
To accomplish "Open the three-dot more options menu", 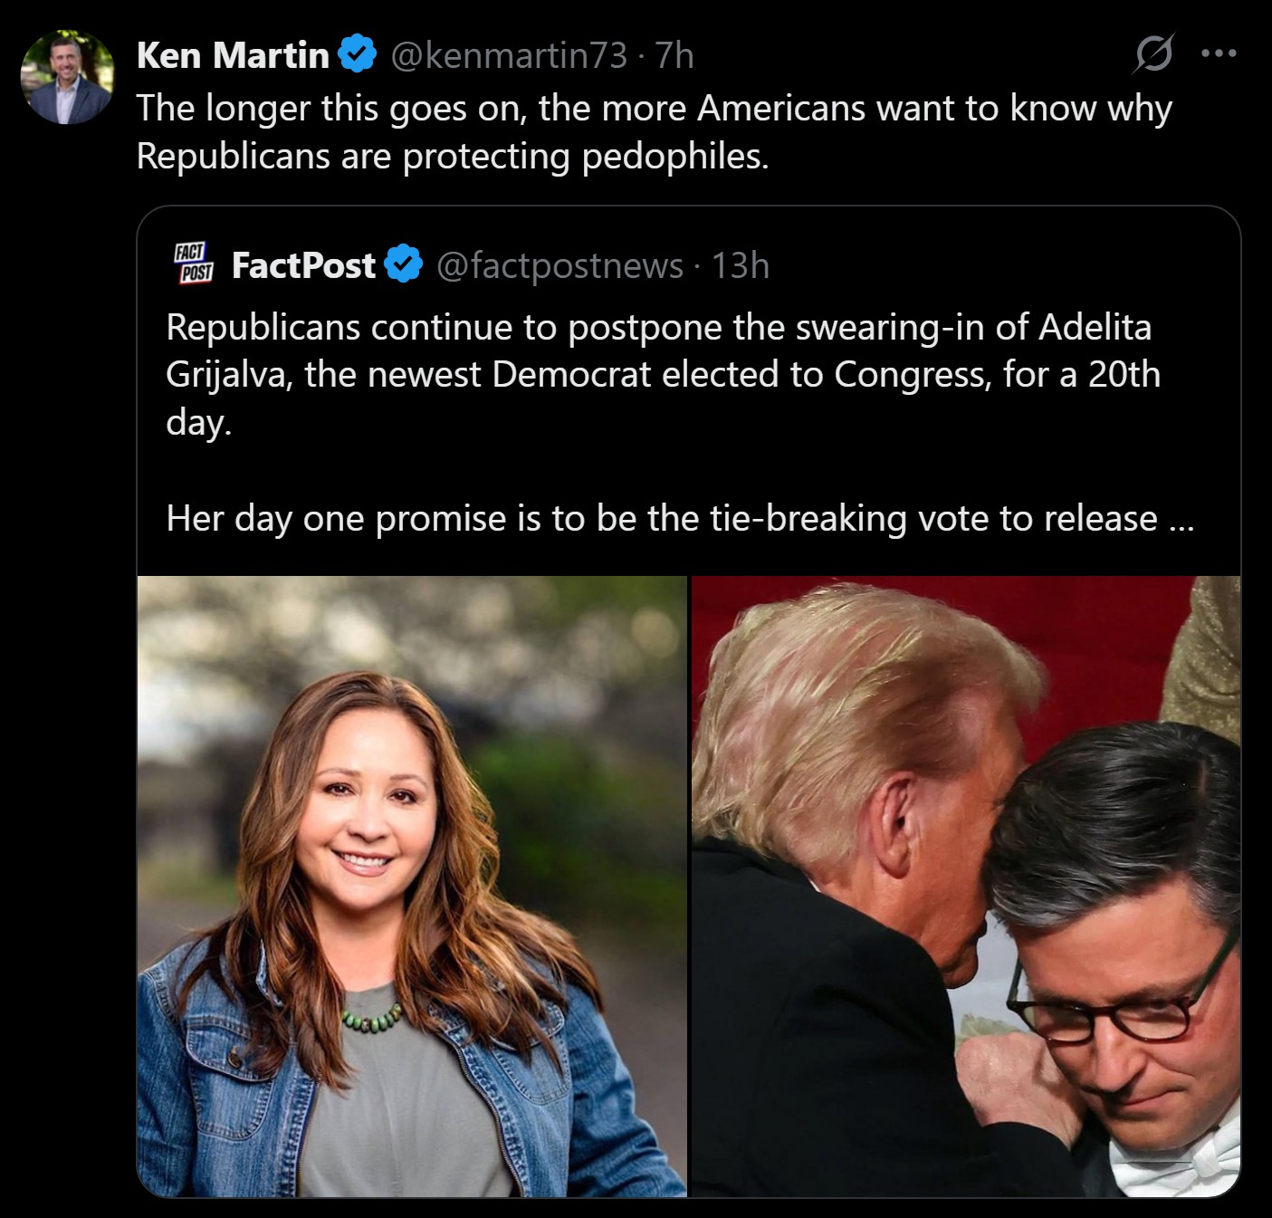I will [x=1219, y=54].
